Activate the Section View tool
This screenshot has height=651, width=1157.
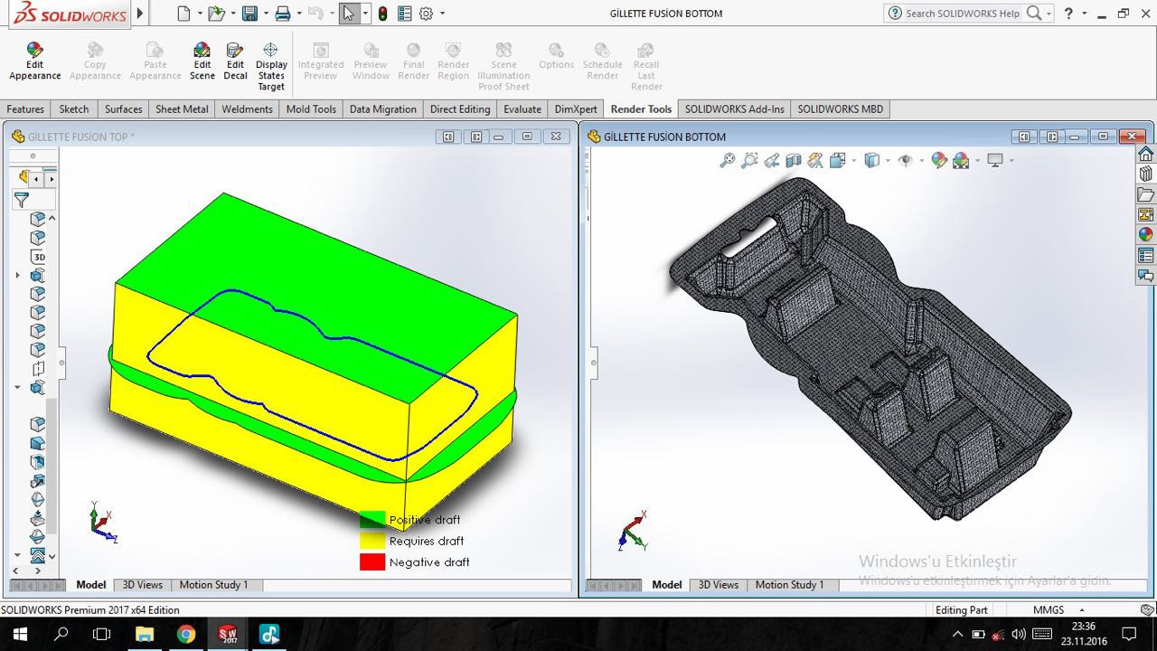pyautogui.click(x=793, y=160)
